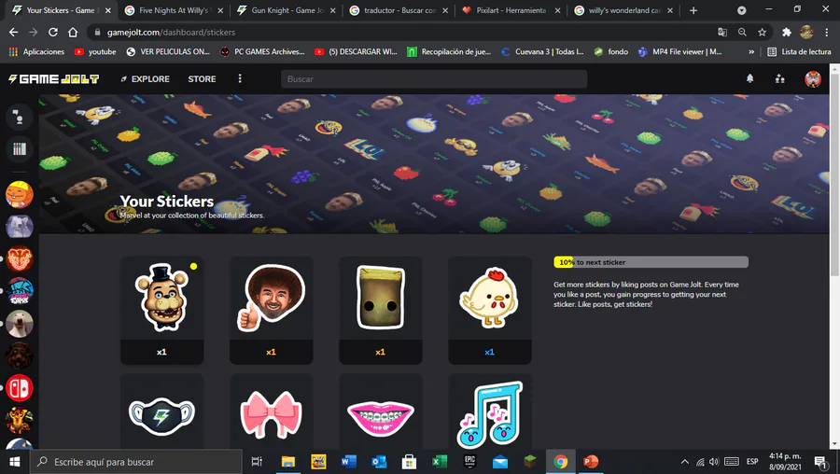Open the Chrome three-dot menu
Image resolution: width=840 pixels, height=474 pixels.
(x=827, y=32)
